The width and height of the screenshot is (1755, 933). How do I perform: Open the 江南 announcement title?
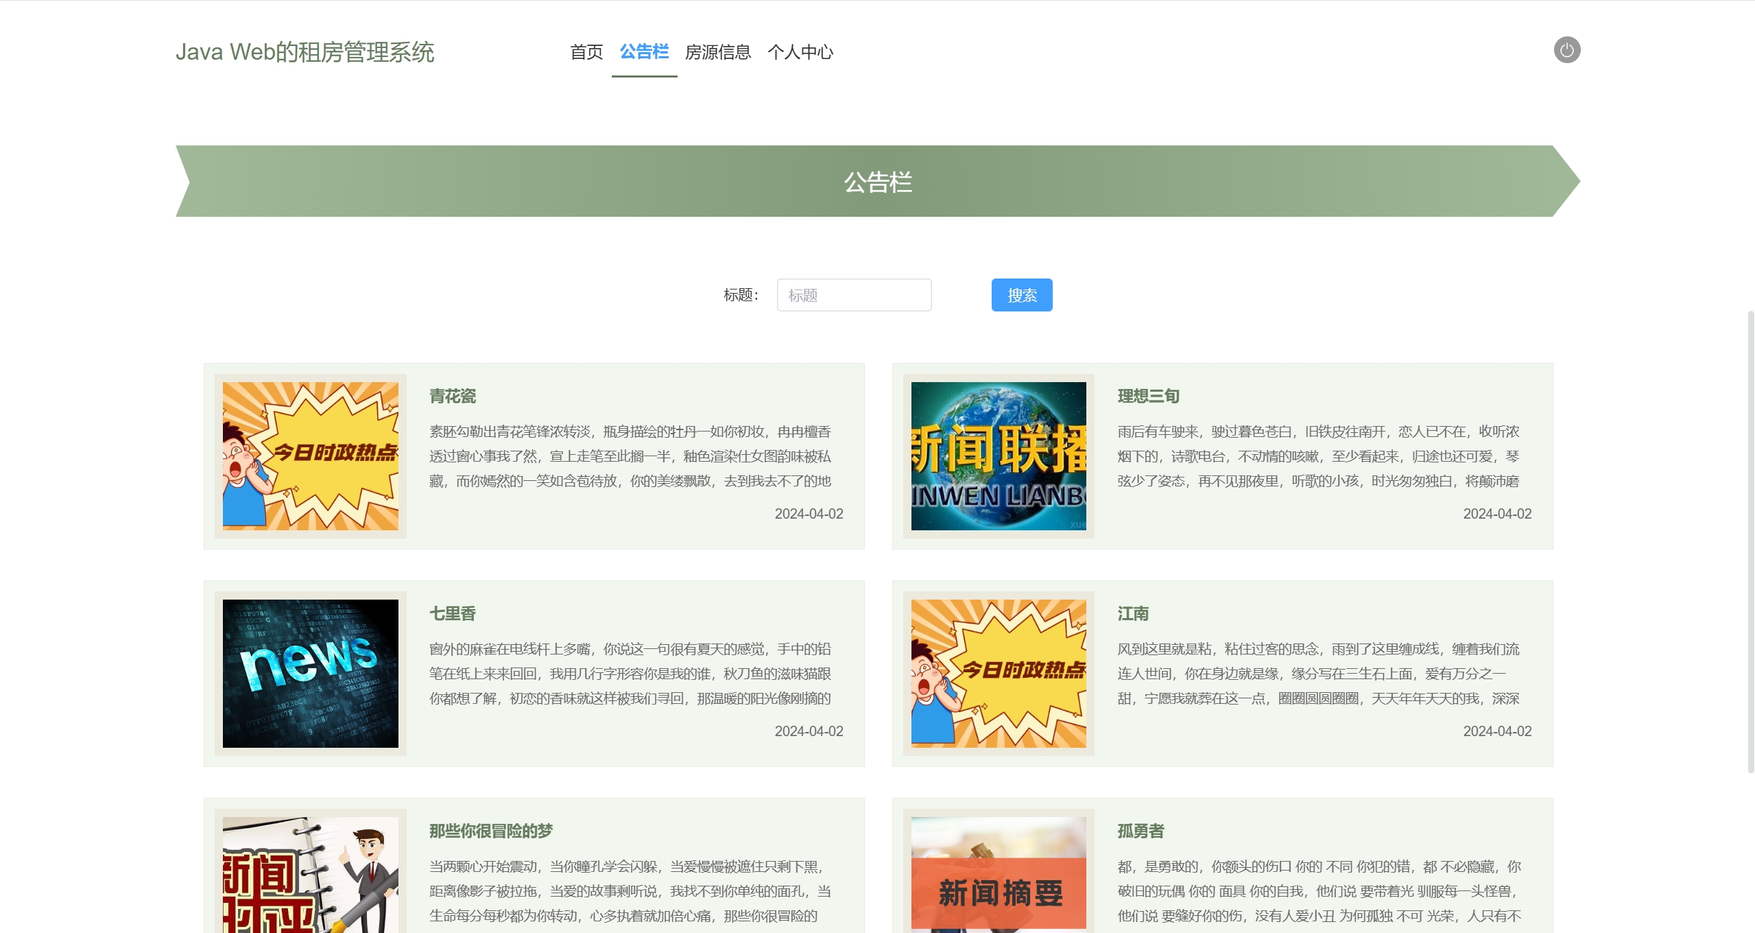click(1133, 613)
